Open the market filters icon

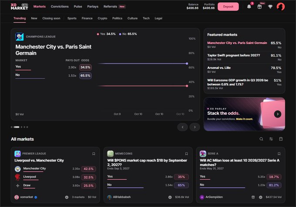coord(271,139)
